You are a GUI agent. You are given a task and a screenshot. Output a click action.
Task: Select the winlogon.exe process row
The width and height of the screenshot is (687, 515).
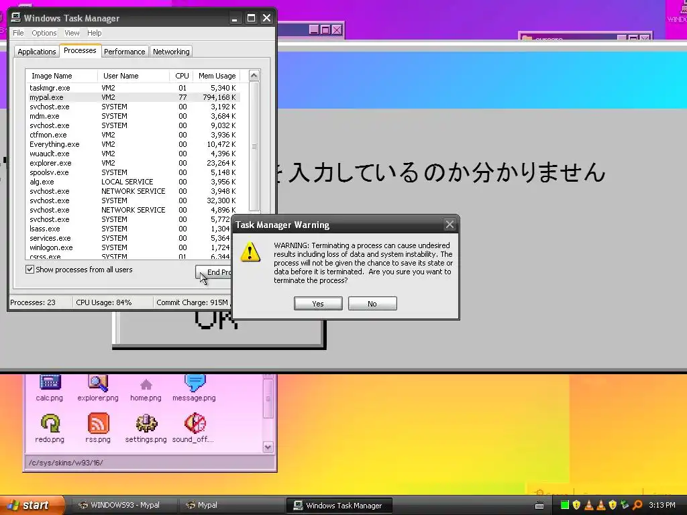[129, 247]
